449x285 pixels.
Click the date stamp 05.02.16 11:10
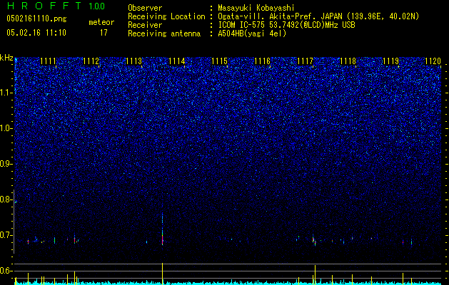[36, 33]
